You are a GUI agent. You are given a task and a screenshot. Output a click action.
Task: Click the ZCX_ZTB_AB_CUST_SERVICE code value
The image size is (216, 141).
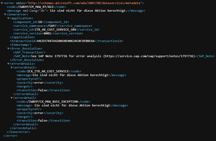tap(48, 71)
